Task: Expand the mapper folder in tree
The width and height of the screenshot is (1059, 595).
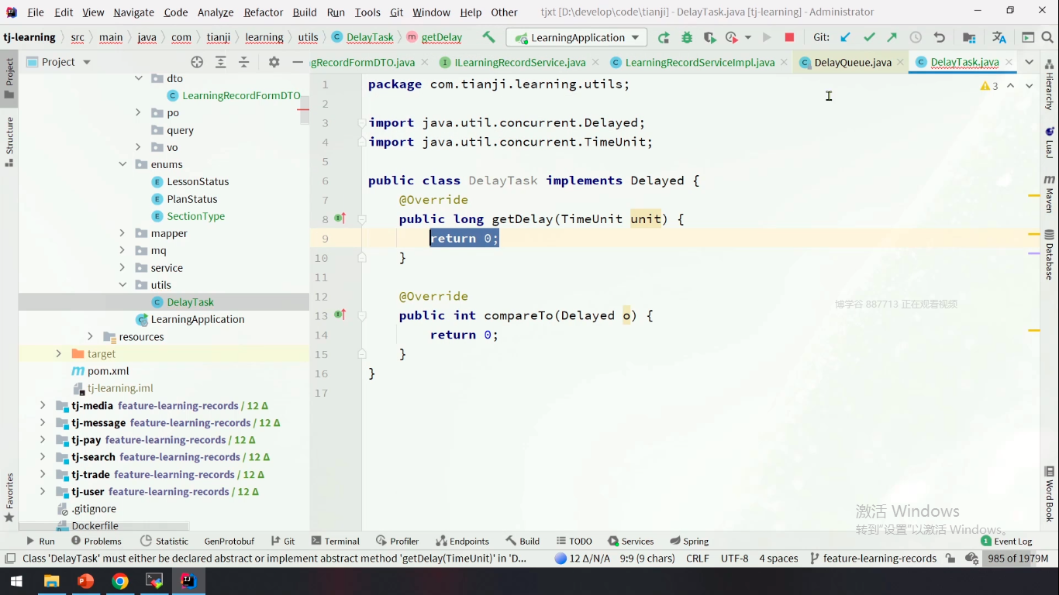Action: [x=122, y=233]
